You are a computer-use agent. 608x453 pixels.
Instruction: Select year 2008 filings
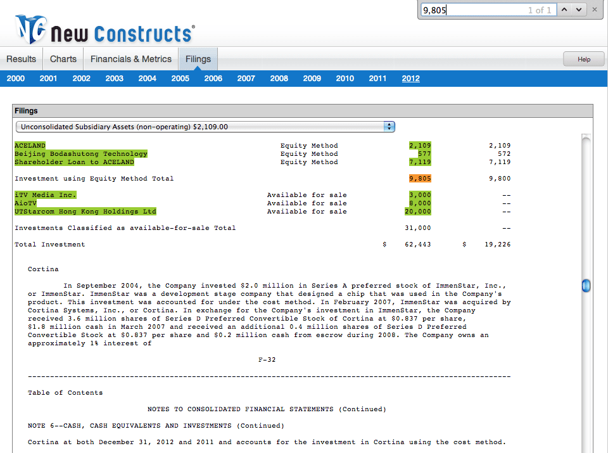pyautogui.click(x=279, y=79)
